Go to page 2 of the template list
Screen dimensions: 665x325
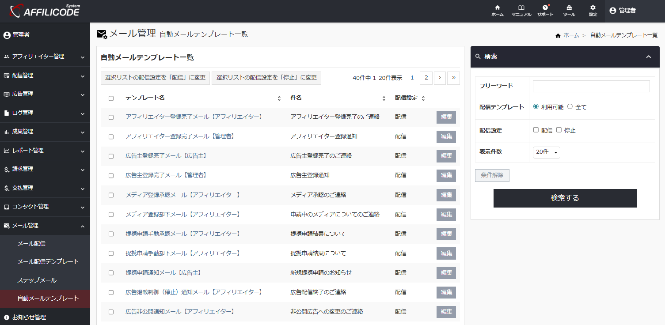click(x=426, y=77)
